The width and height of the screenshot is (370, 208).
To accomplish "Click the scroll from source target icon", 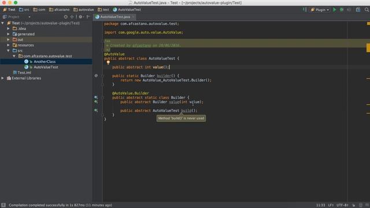I will pyautogui.click(x=65, y=17).
